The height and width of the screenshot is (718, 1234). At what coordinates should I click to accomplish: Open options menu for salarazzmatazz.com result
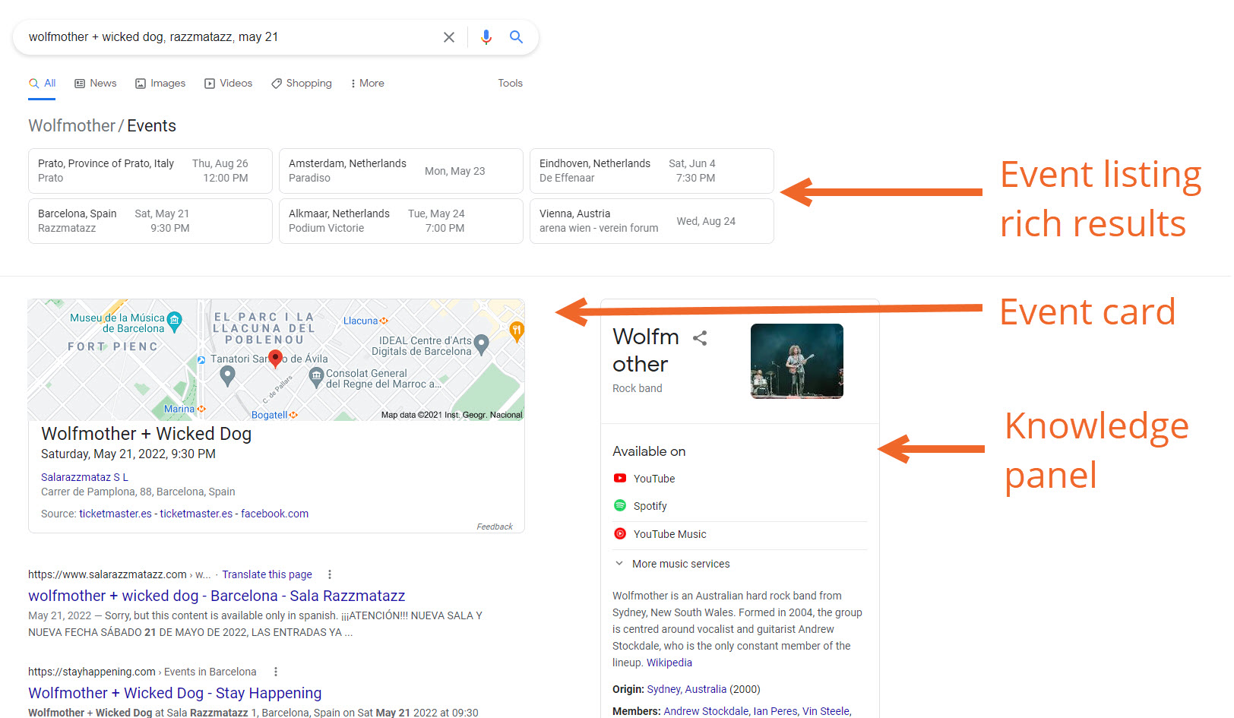pos(330,574)
